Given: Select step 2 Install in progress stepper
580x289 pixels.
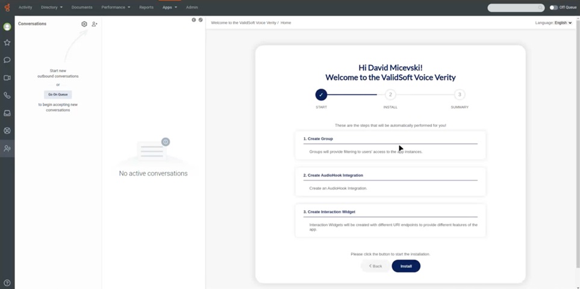Looking at the screenshot, I should tap(390, 95).
